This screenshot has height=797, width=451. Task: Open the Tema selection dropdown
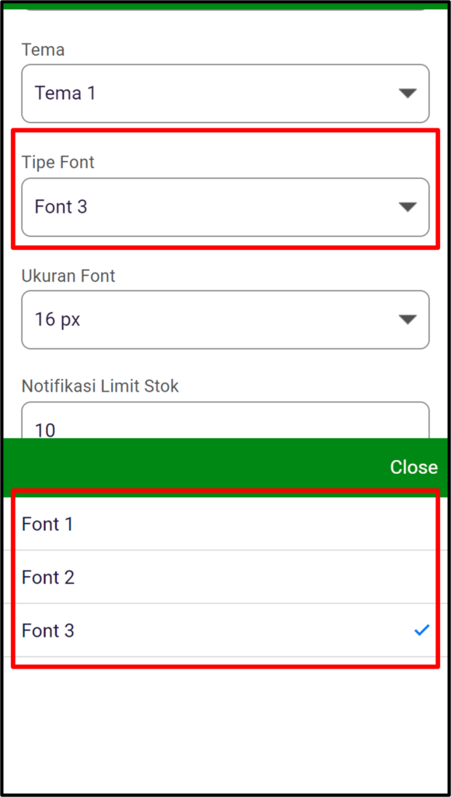click(226, 93)
